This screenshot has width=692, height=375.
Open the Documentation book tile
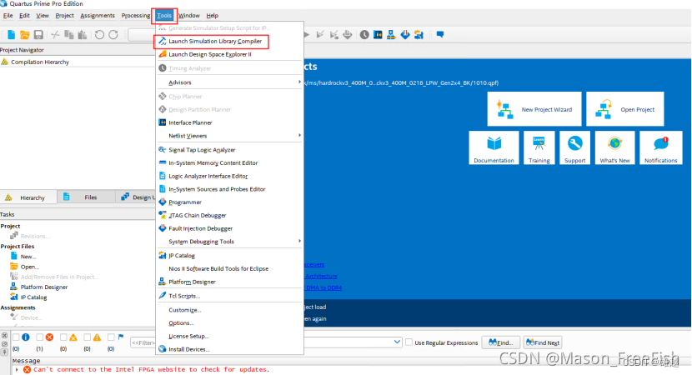494,147
